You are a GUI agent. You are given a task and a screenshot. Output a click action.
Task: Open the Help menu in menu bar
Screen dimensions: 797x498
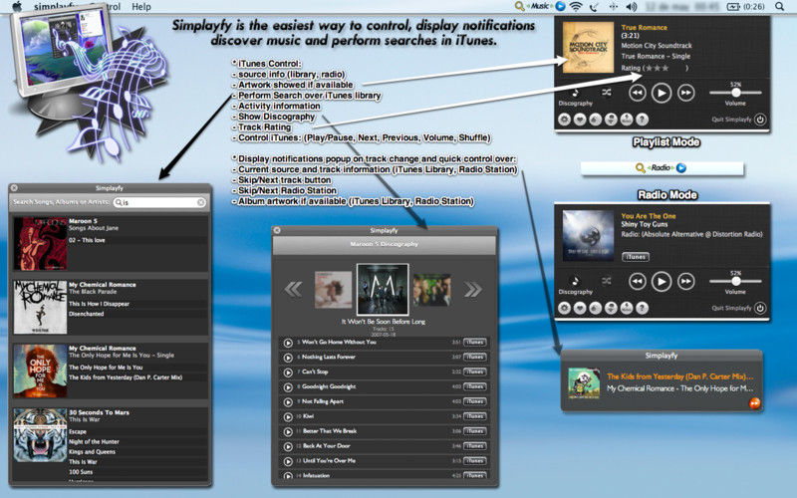click(141, 7)
